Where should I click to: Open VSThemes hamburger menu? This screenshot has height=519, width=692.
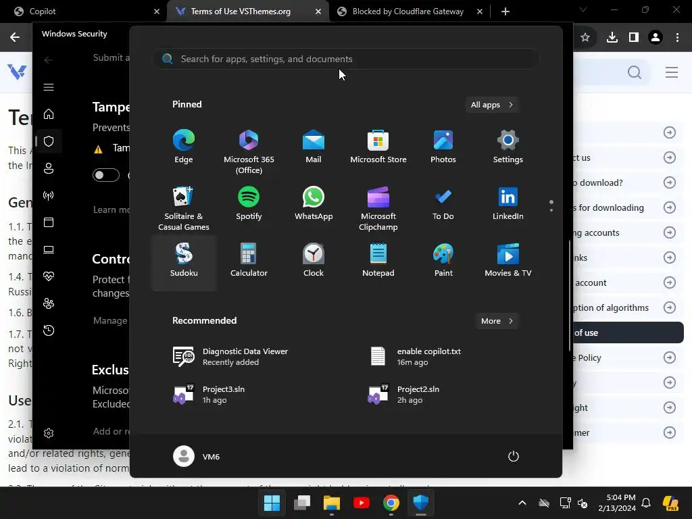tap(672, 72)
